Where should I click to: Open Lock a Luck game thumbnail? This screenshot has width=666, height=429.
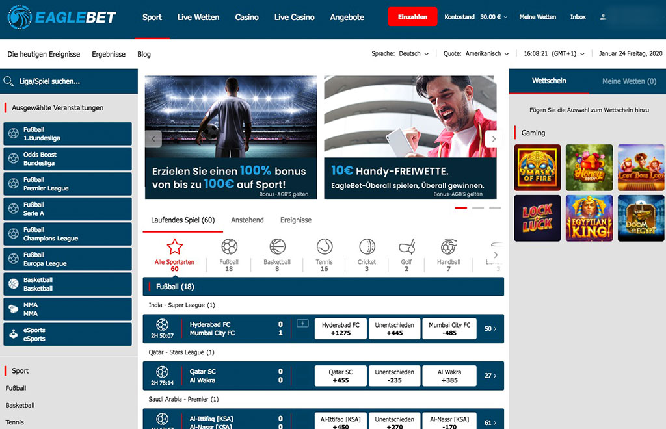537,218
